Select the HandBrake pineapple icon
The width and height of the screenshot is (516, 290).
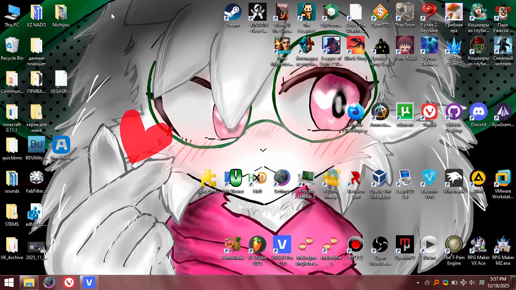233,245
